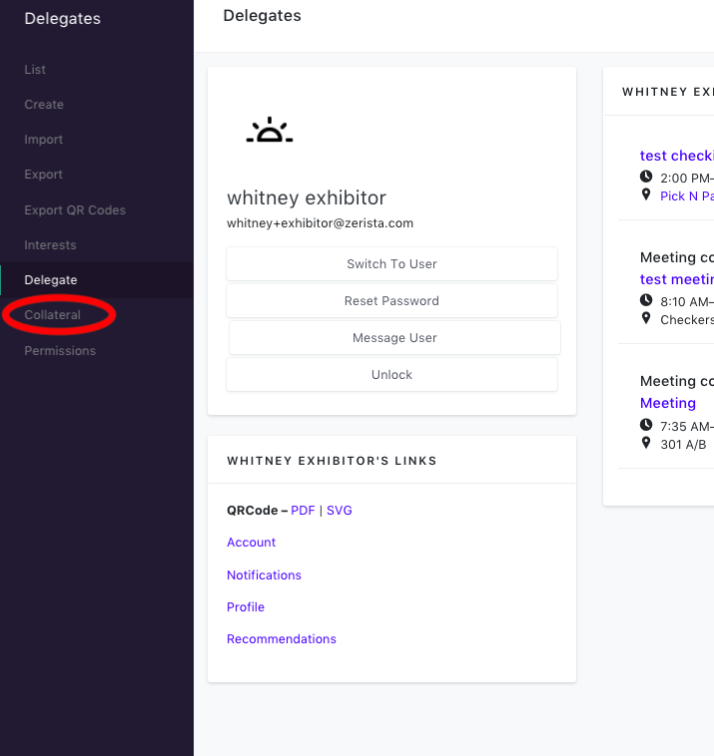This screenshot has width=714, height=756.
Task: Download the QRCode as SVG
Action: coord(340,510)
